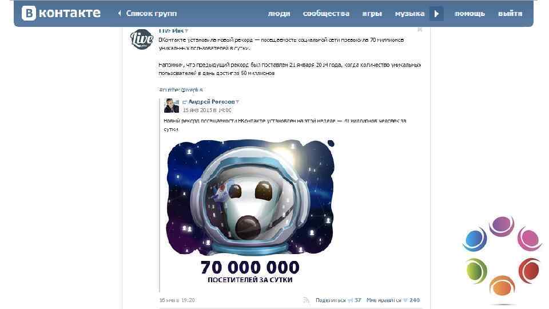Click выйти to log out
The height and width of the screenshot is (309, 549).
[x=510, y=14]
